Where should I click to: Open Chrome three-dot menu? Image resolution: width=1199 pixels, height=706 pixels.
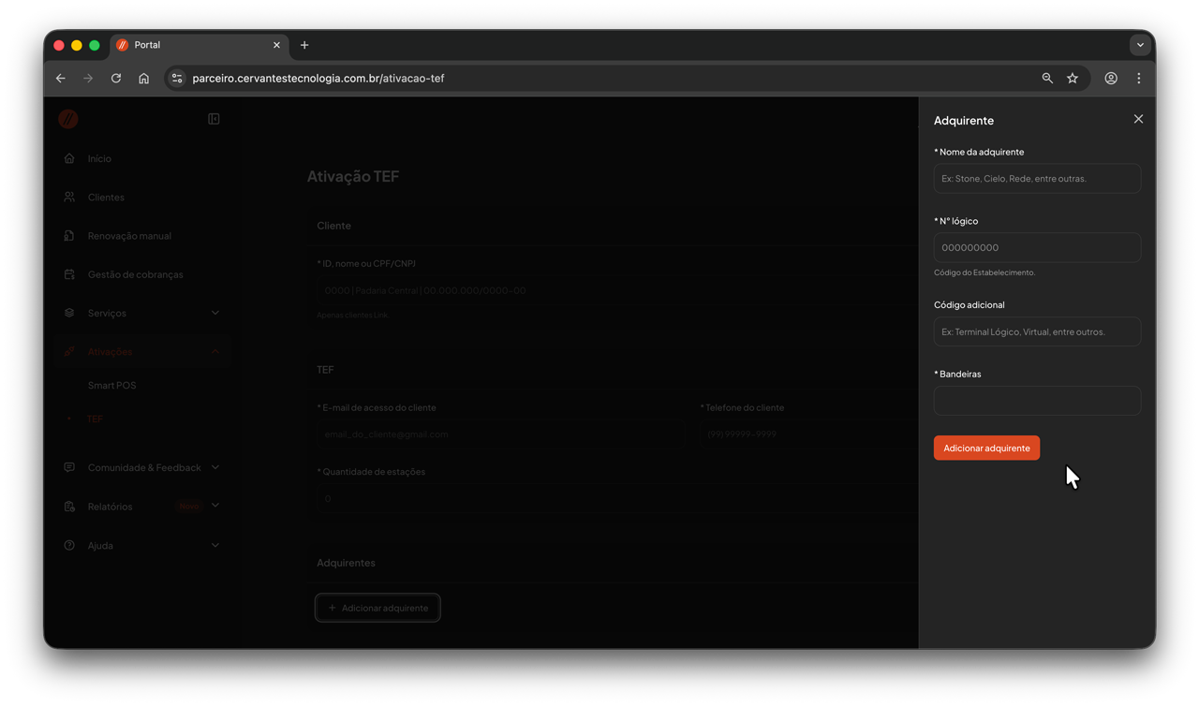(x=1139, y=79)
